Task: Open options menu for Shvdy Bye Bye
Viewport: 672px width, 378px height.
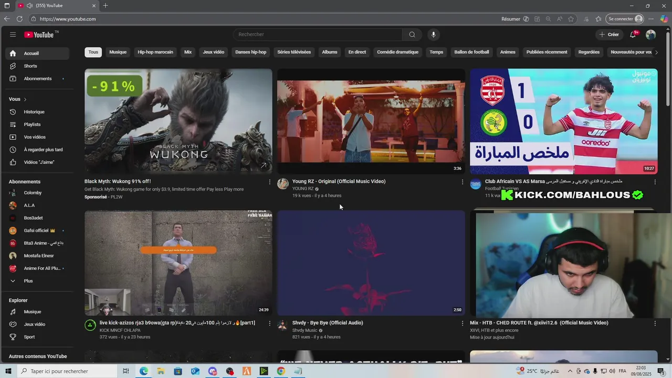Action: [x=463, y=323]
